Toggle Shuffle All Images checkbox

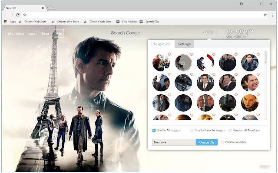(x=154, y=131)
